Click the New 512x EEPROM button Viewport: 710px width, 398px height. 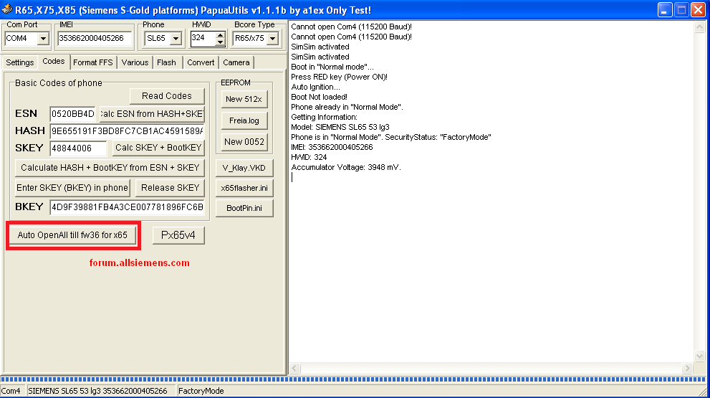(244, 99)
